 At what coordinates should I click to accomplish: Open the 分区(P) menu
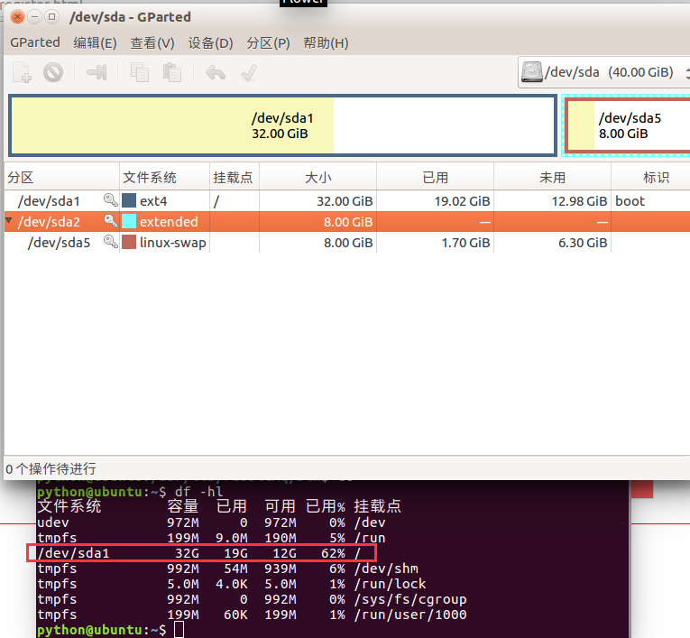268,42
